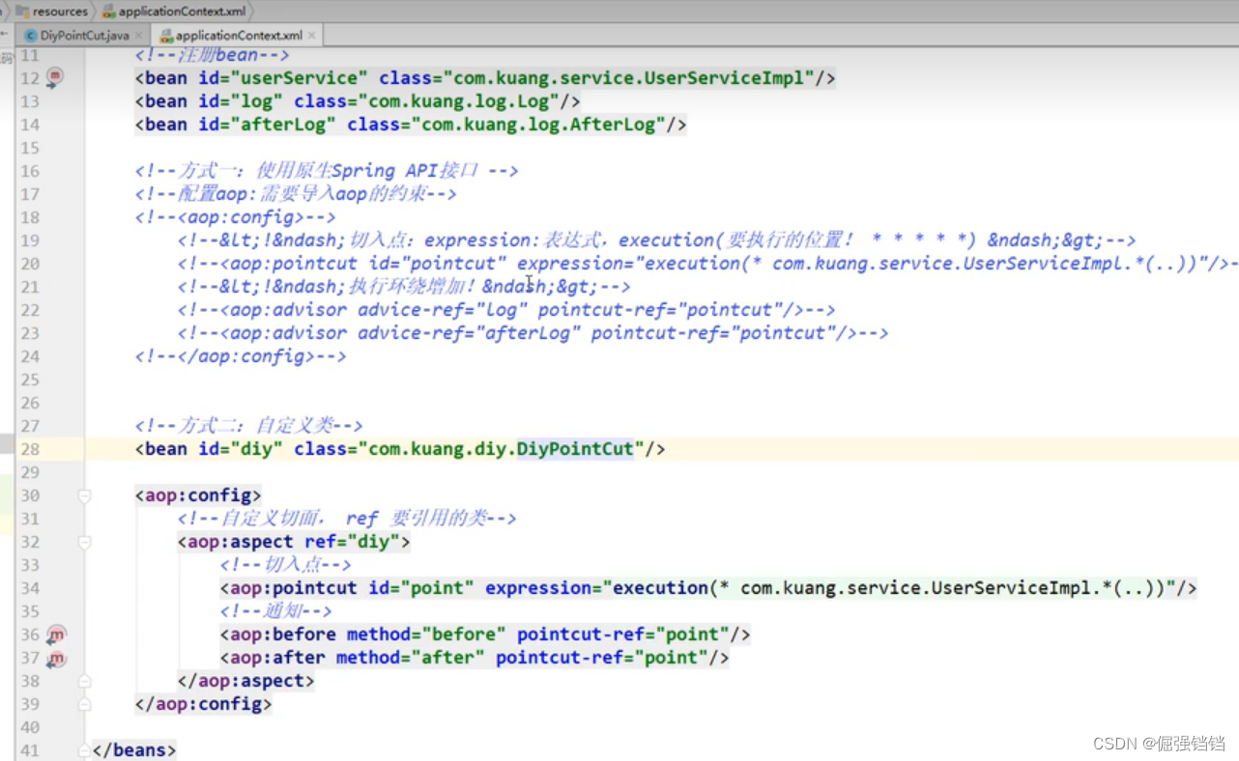Click the closing beans tag

(x=134, y=750)
